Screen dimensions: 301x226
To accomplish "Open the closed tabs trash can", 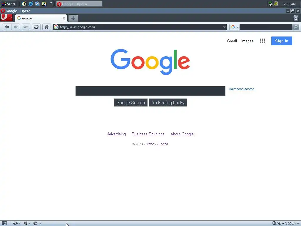I will [296, 18].
